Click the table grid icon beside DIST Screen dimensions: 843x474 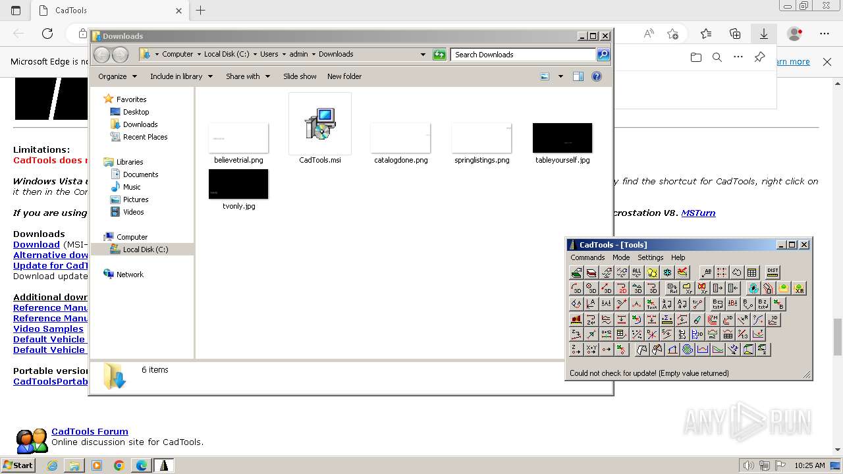point(752,272)
